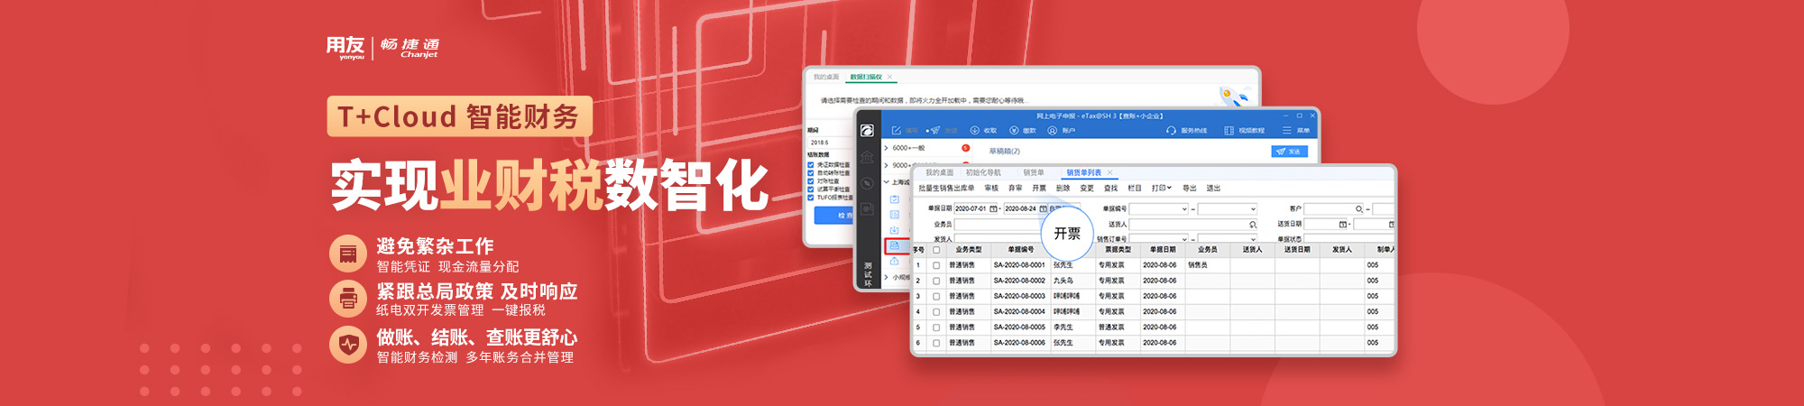This screenshot has width=1804, height=406.
Task: Toggle 自动转账检查 checkbox in data scanner window
Action: (x=811, y=173)
